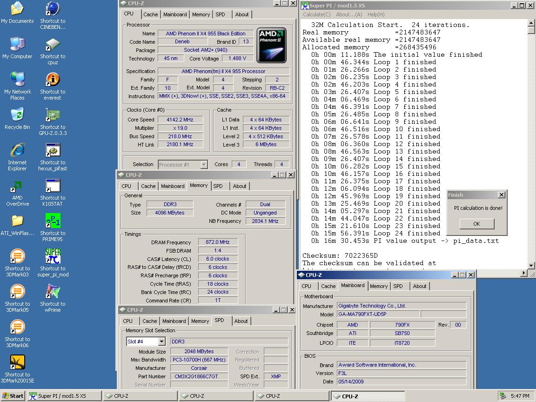
Task: Click the Super PI title bar icon
Action: tap(305, 5)
